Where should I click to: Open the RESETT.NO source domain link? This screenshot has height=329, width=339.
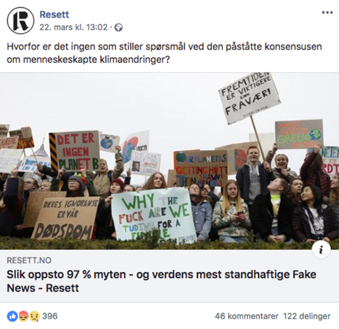[x=29, y=261]
